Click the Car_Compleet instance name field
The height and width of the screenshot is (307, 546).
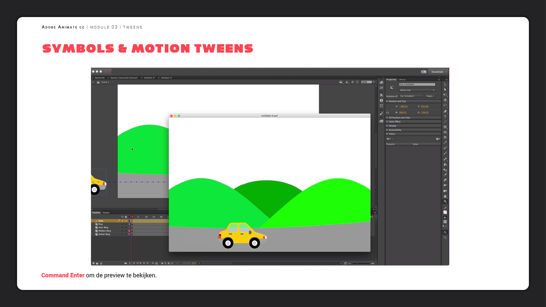tap(417, 84)
